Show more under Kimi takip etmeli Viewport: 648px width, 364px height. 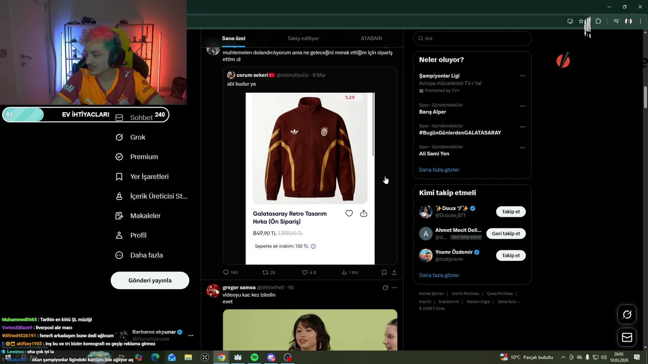(x=439, y=276)
